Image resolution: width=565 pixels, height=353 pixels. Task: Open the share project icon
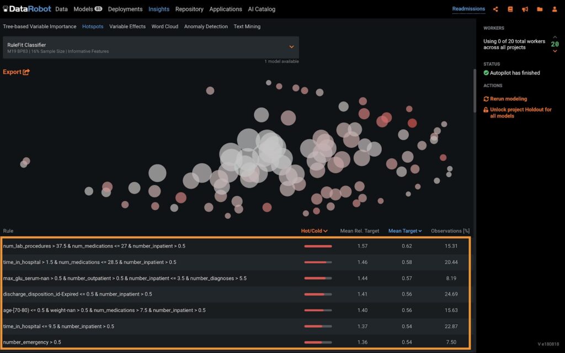tap(495, 9)
